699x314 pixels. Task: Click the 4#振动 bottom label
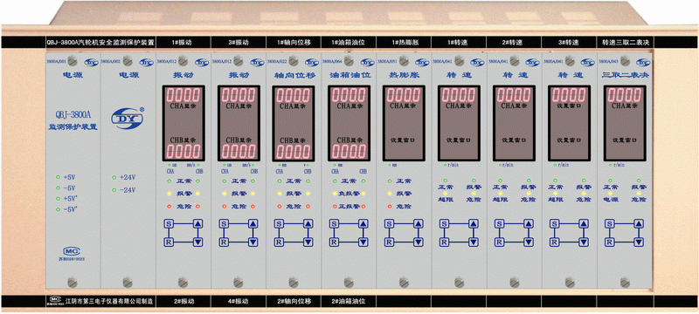click(x=239, y=301)
